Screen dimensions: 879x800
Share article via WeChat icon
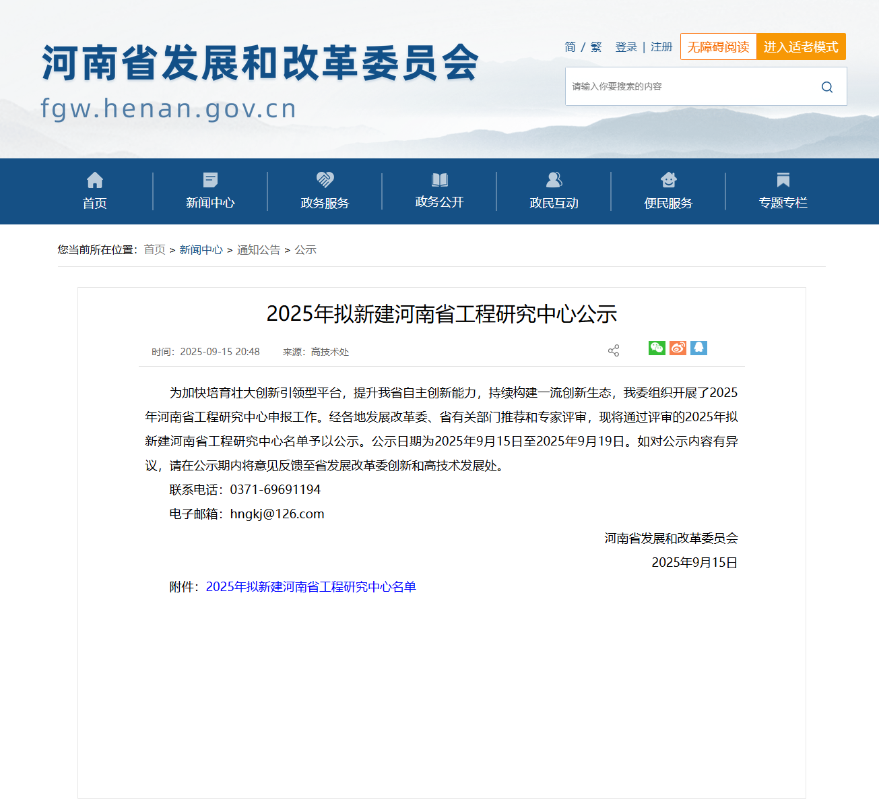coord(657,348)
